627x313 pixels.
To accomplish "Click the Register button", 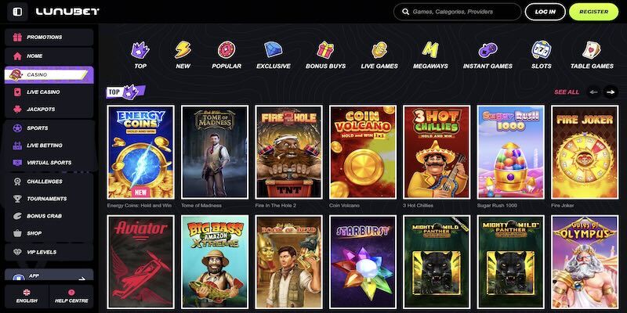I will (x=594, y=12).
